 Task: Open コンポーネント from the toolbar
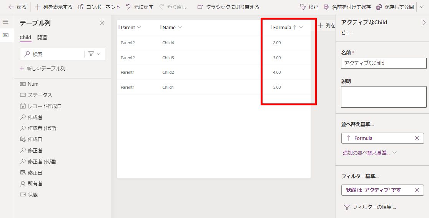pos(80,7)
